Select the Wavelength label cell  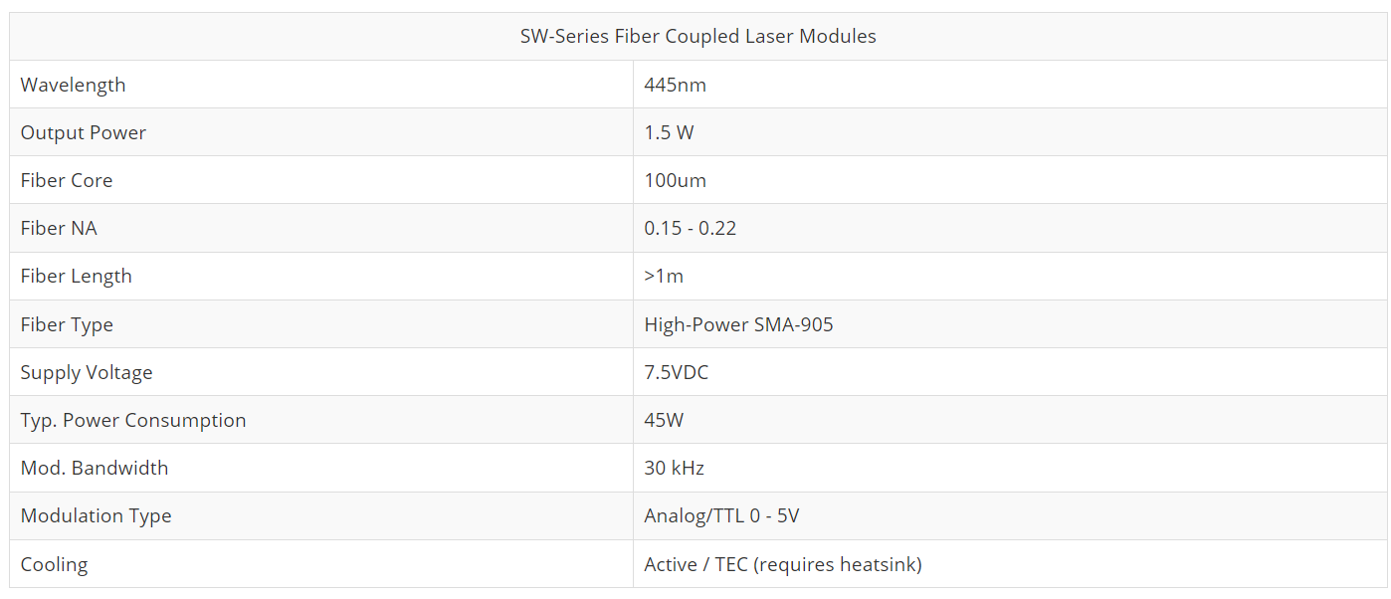[x=73, y=85]
